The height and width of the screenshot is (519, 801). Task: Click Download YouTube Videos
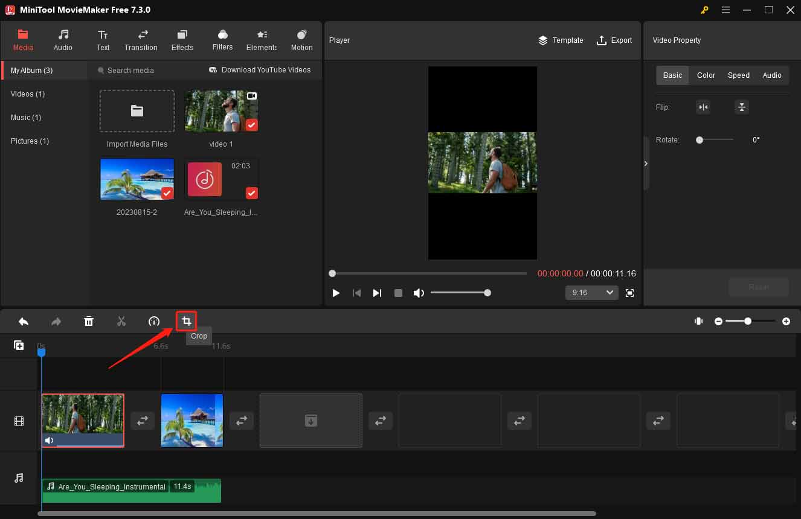pyautogui.click(x=260, y=70)
